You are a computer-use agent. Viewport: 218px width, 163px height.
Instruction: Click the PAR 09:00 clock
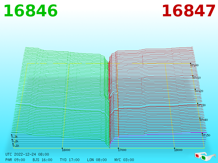point(15,160)
